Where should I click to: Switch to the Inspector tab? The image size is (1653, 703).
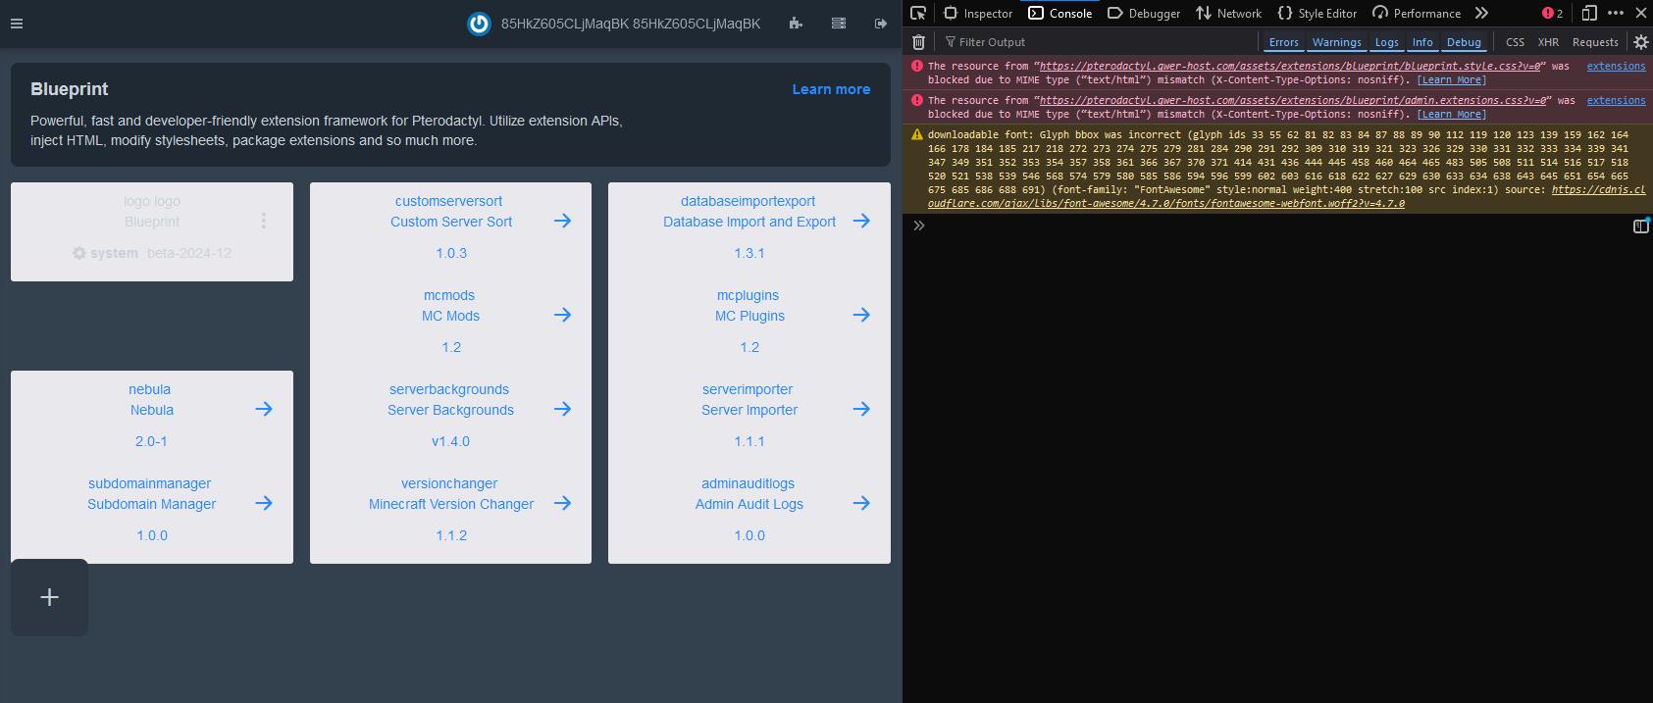pos(978,13)
